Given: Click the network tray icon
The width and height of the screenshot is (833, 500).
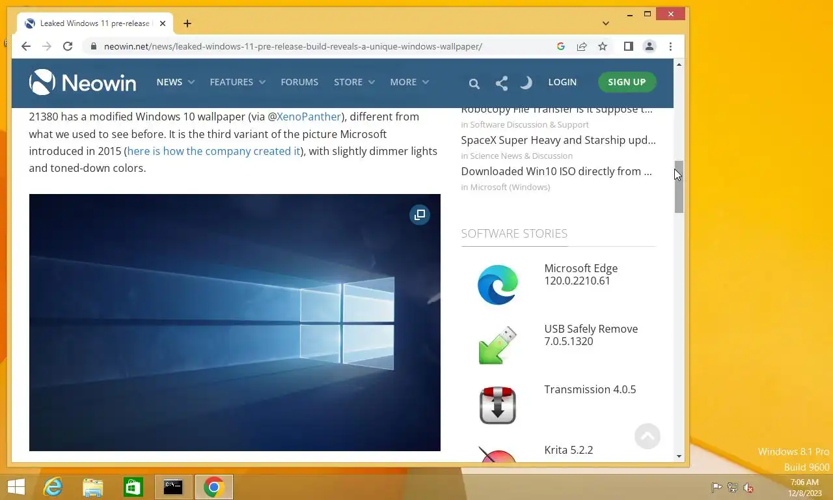Looking at the screenshot, I should click(732, 488).
